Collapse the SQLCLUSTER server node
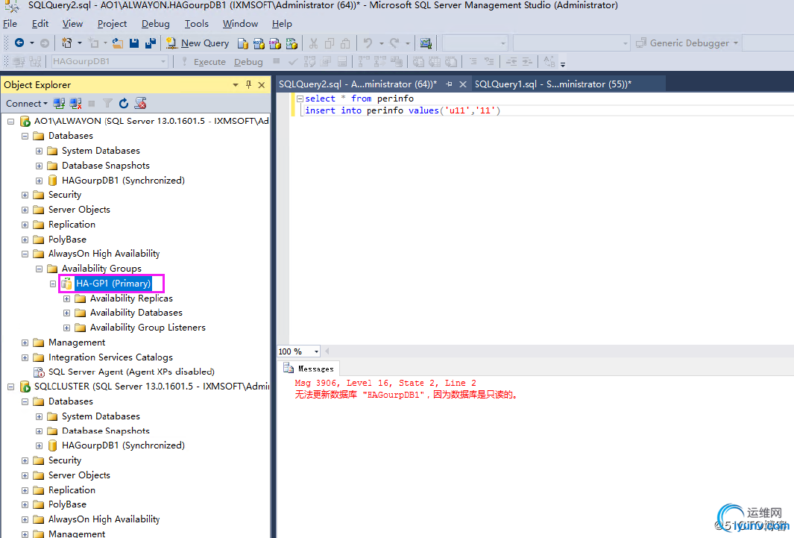The width and height of the screenshot is (794, 538). pos(10,387)
